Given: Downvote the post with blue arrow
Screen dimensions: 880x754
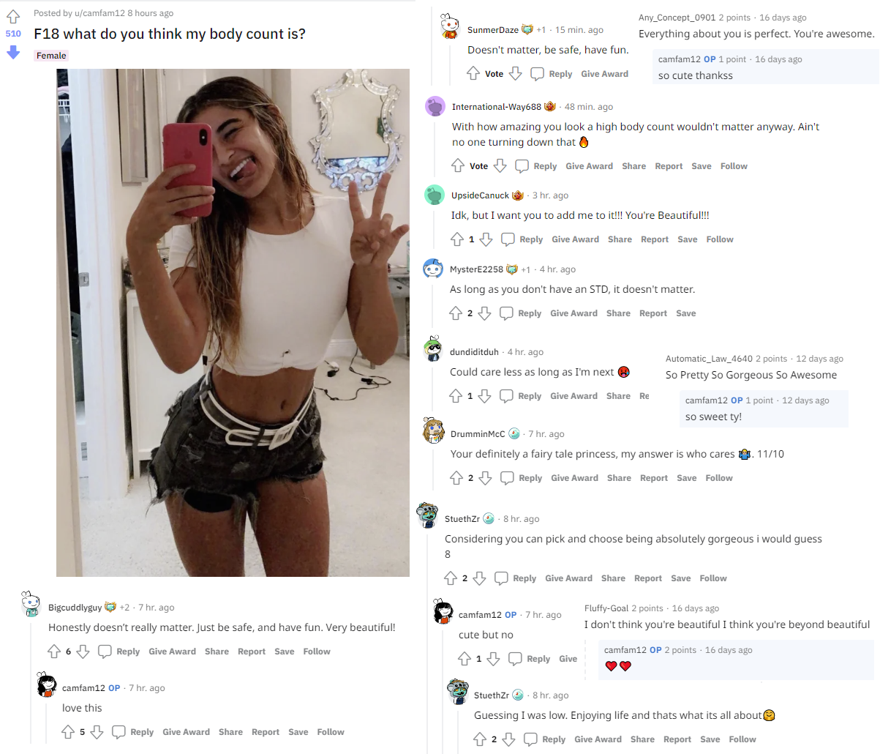Looking at the screenshot, I should 13,52.
